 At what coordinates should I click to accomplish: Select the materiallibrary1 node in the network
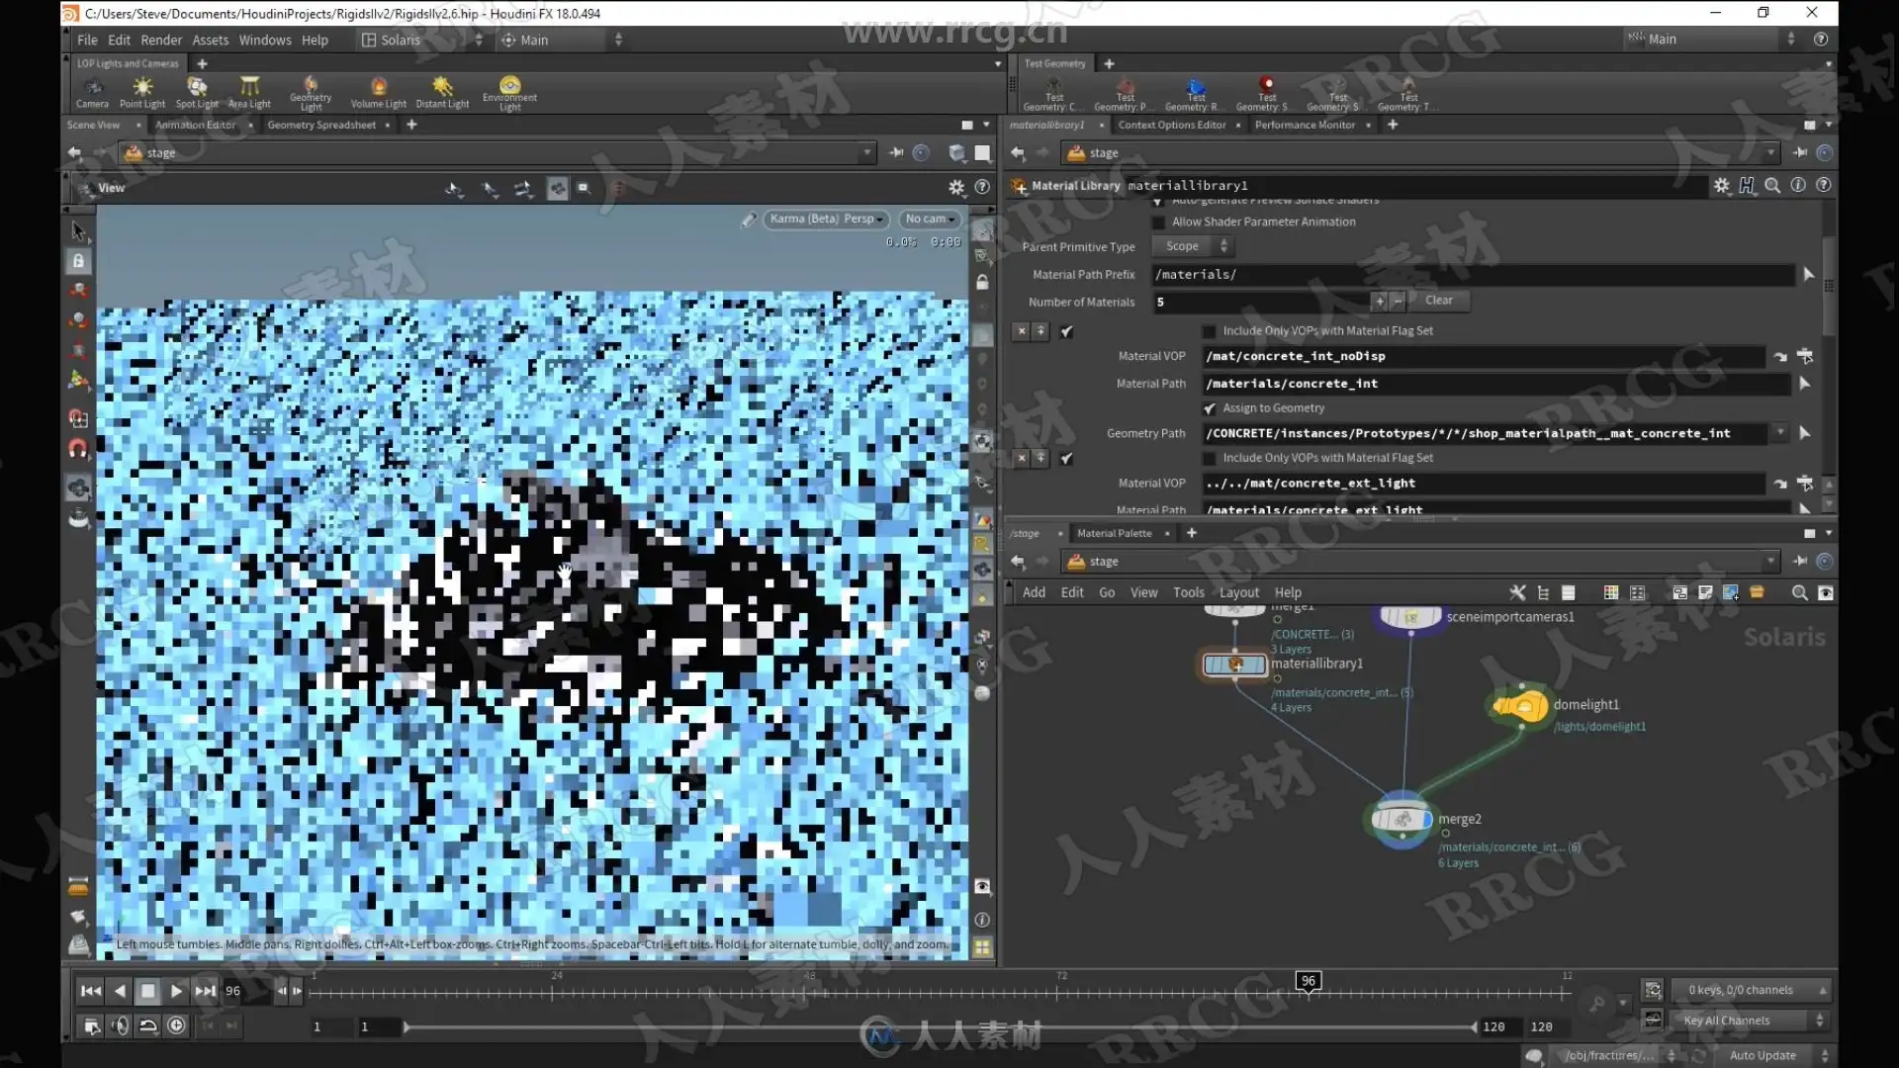tap(1234, 665)
